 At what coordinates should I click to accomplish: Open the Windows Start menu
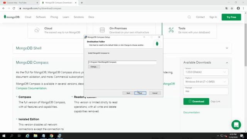tap(4, 136)
